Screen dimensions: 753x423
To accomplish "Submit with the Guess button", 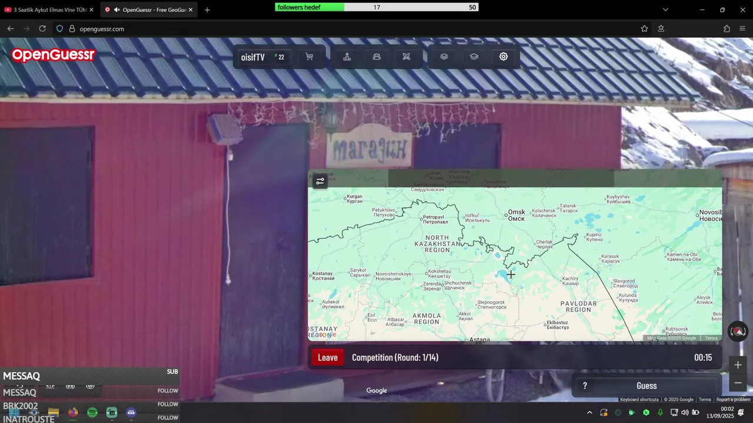I will click(x=647, y=386).
